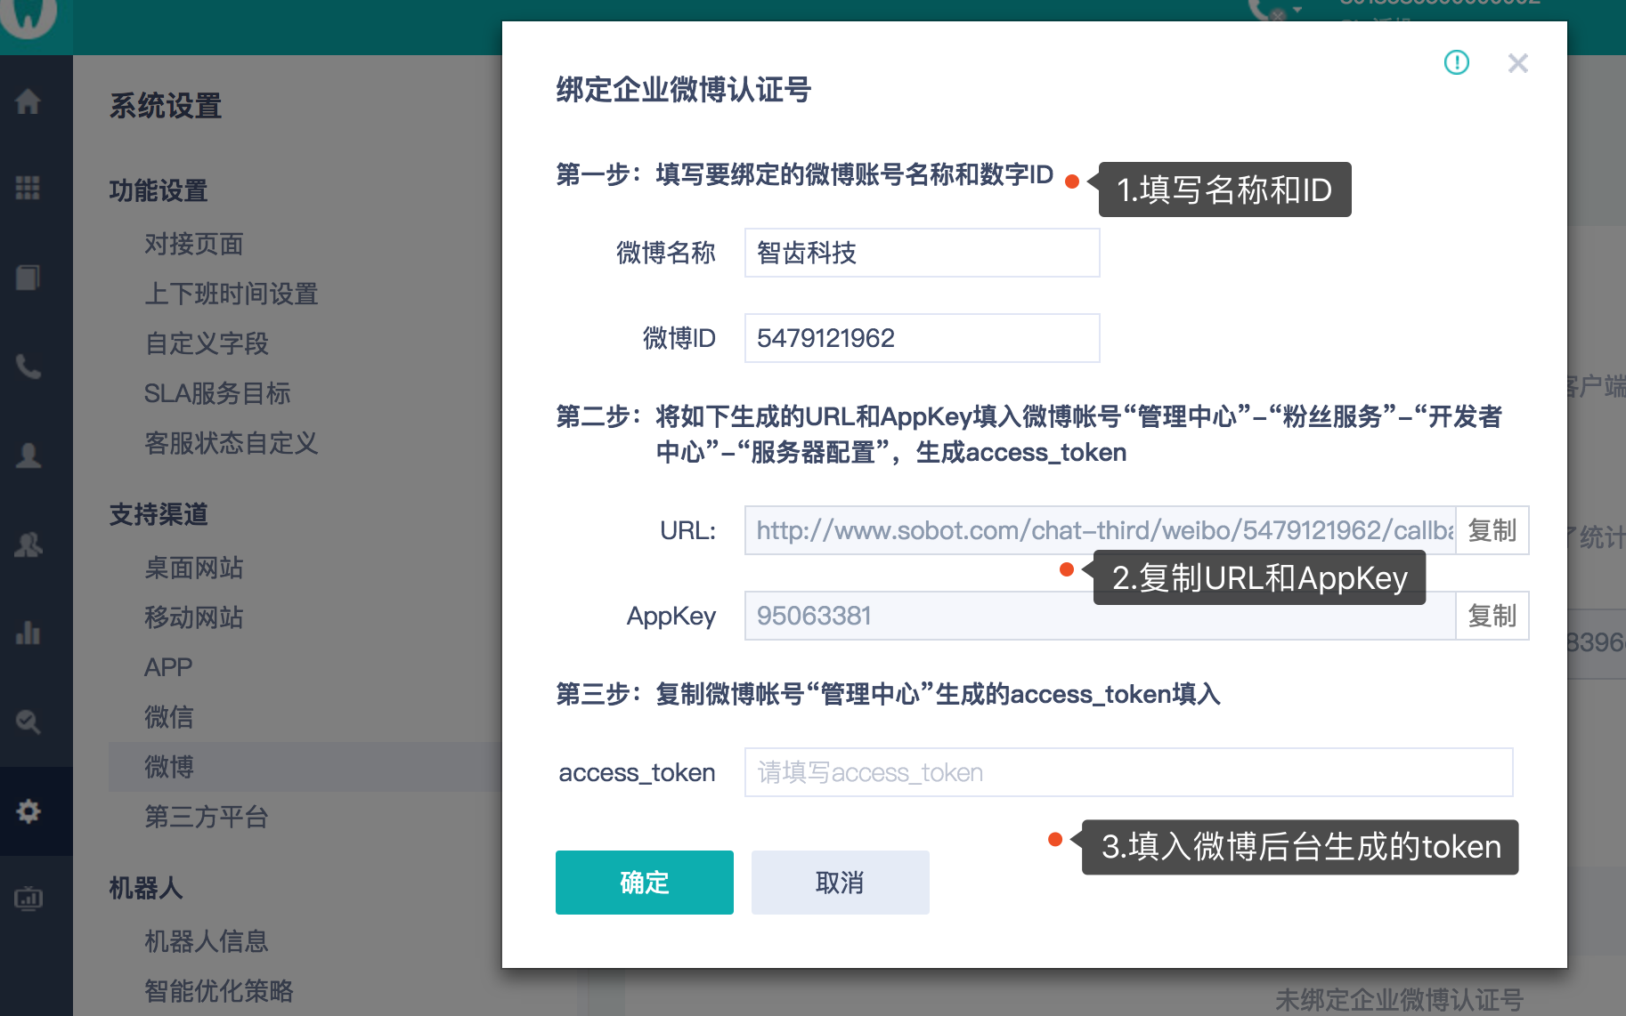This screenshot has width=1626, height=1016.
Task: Select 第三方平台 channel
Action: pyautogui.click(x=207, y=817)
